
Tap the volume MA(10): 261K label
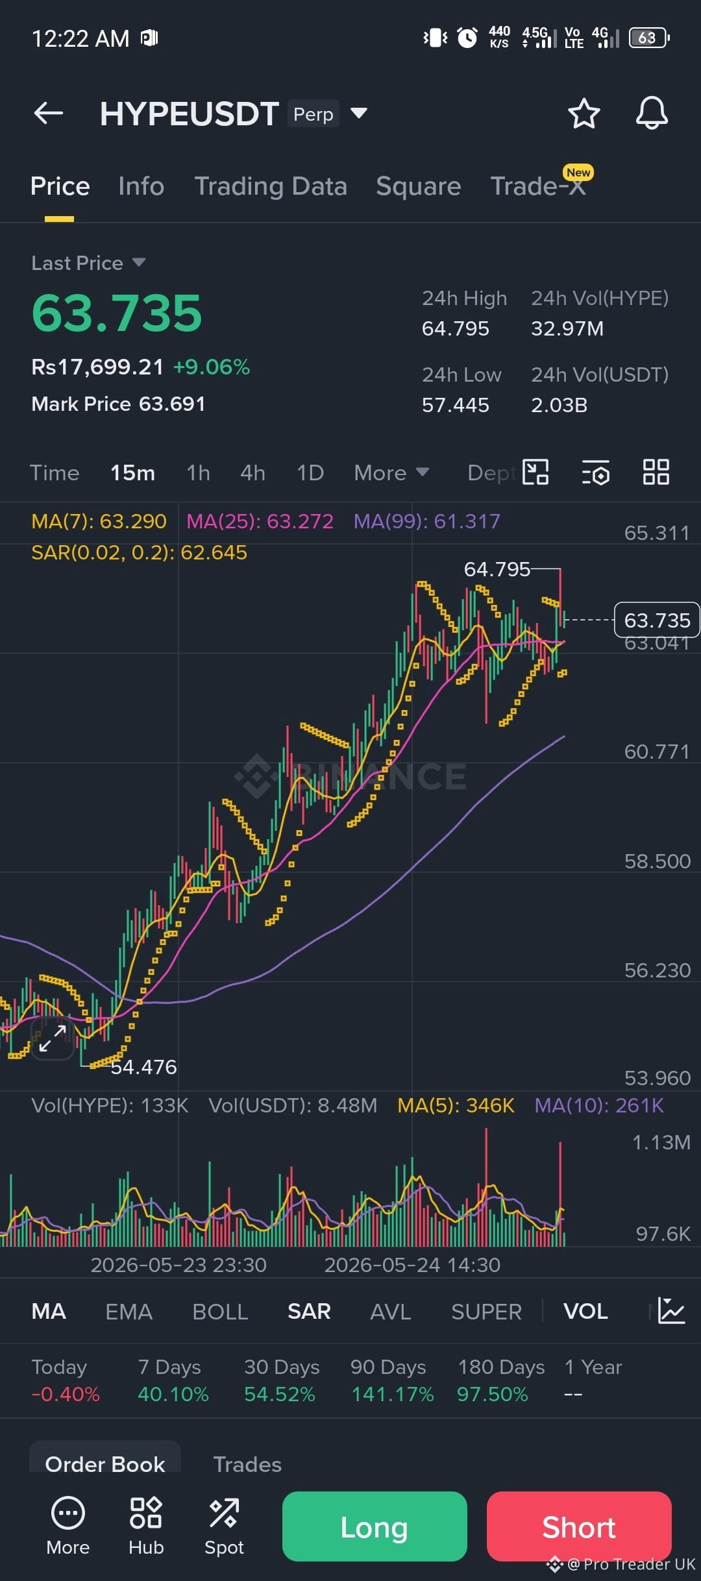[x=599, y=1105]
